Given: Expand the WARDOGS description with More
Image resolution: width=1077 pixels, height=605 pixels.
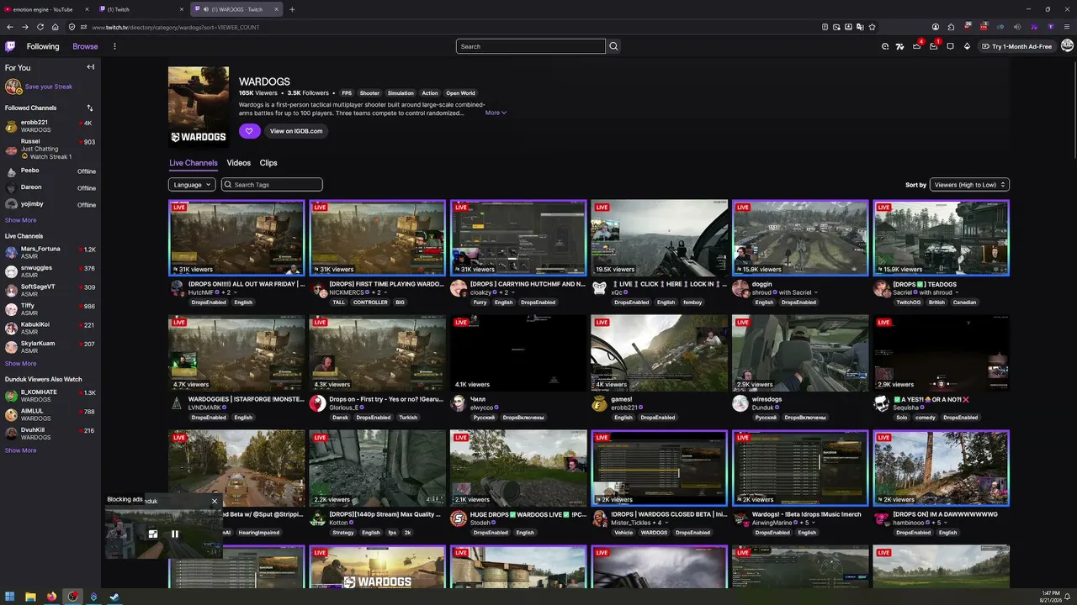Looking at the screenshot, I should pos(496,113).
